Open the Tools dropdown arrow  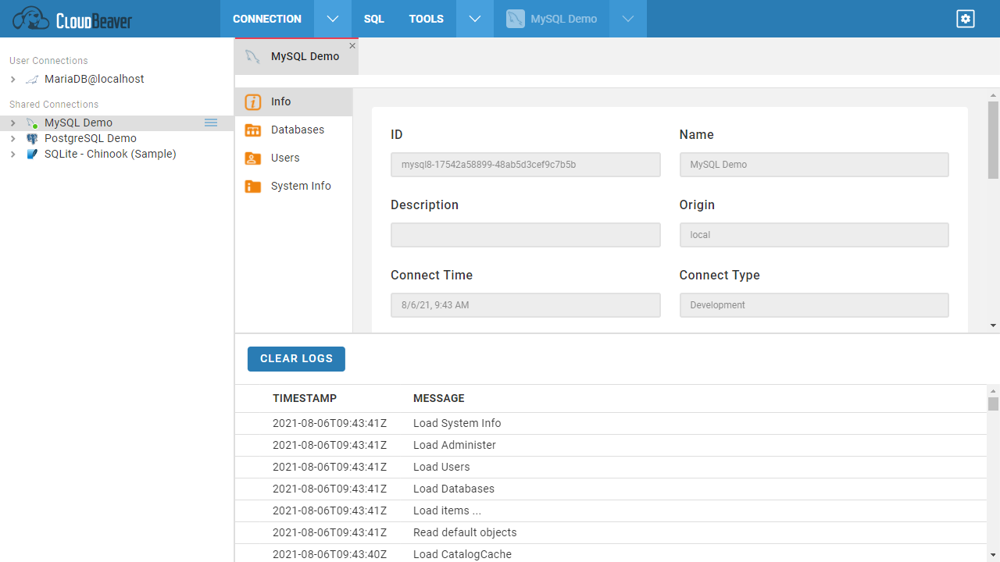[x=475, y=19]
